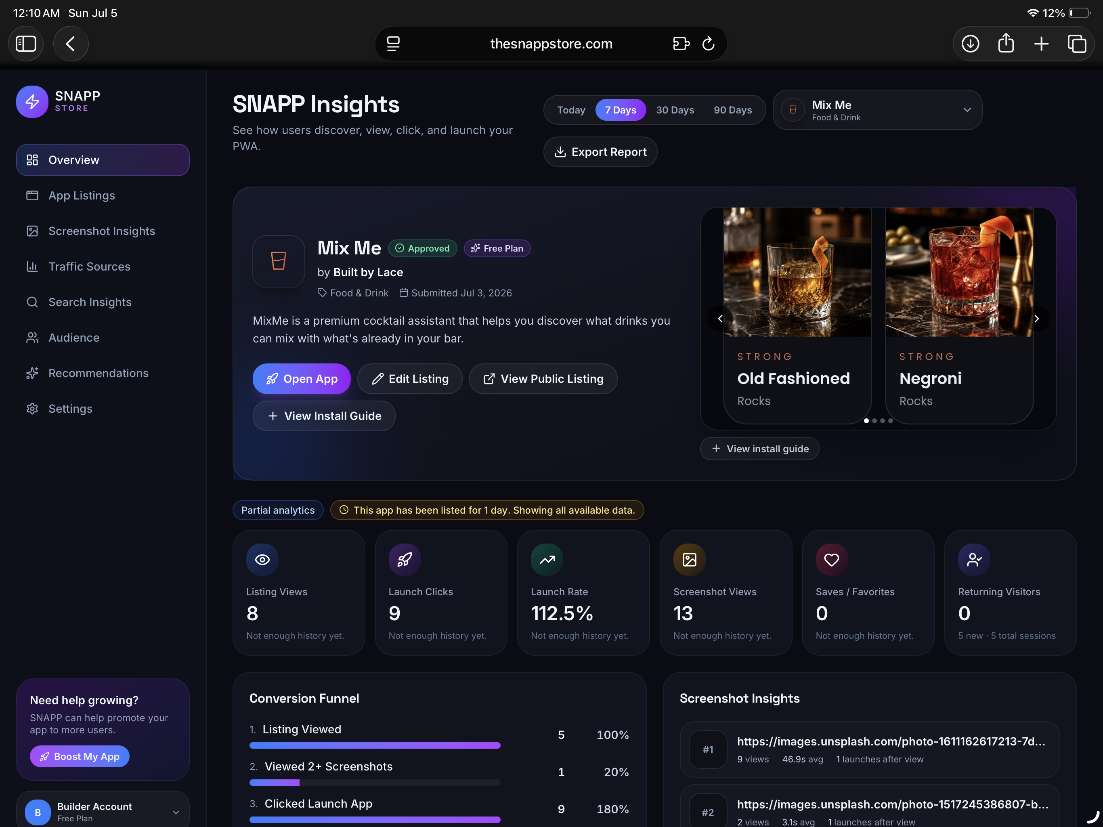Open the downloads icon in toolbar

[x=970, y=44]
